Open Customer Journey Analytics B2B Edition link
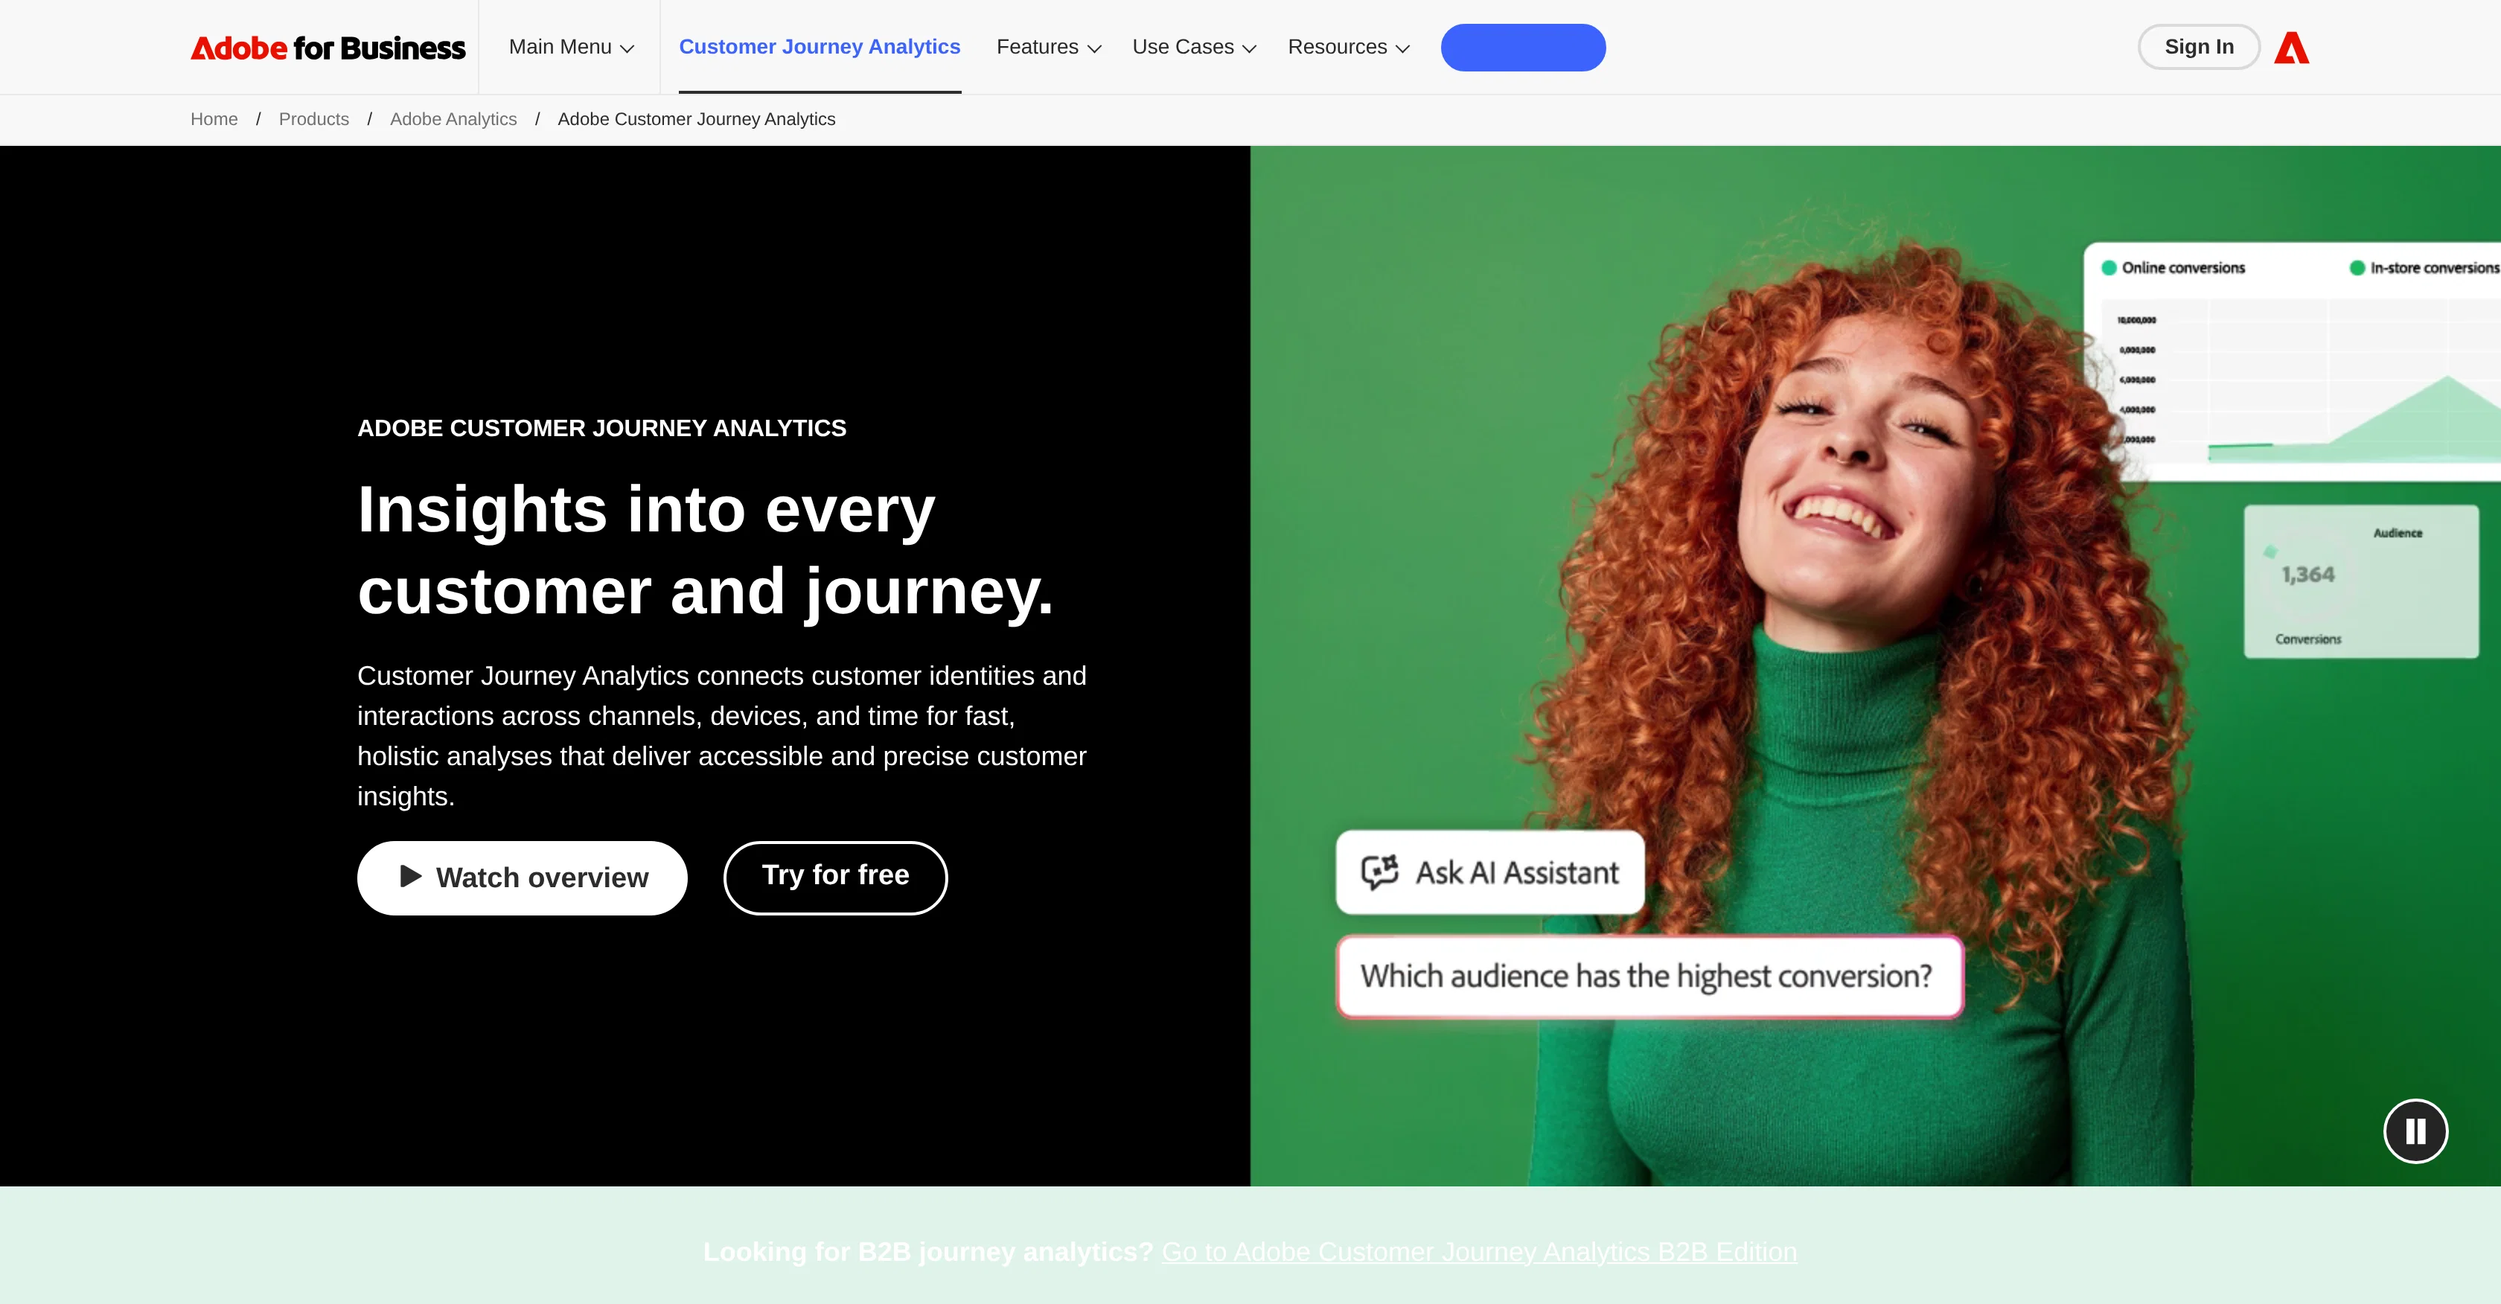The height and width of the screenshot is (1304, 2501). coord(1479,1252)
